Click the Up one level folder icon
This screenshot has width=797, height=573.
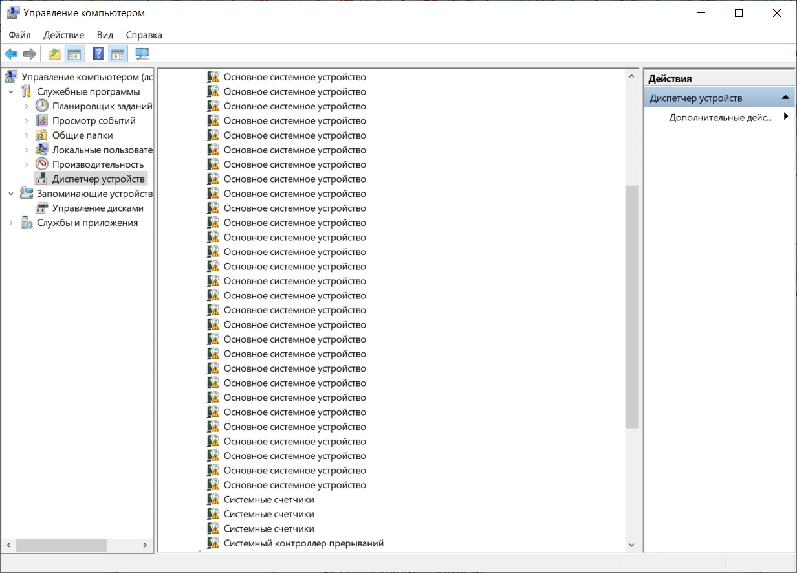[x=55, y=54]
